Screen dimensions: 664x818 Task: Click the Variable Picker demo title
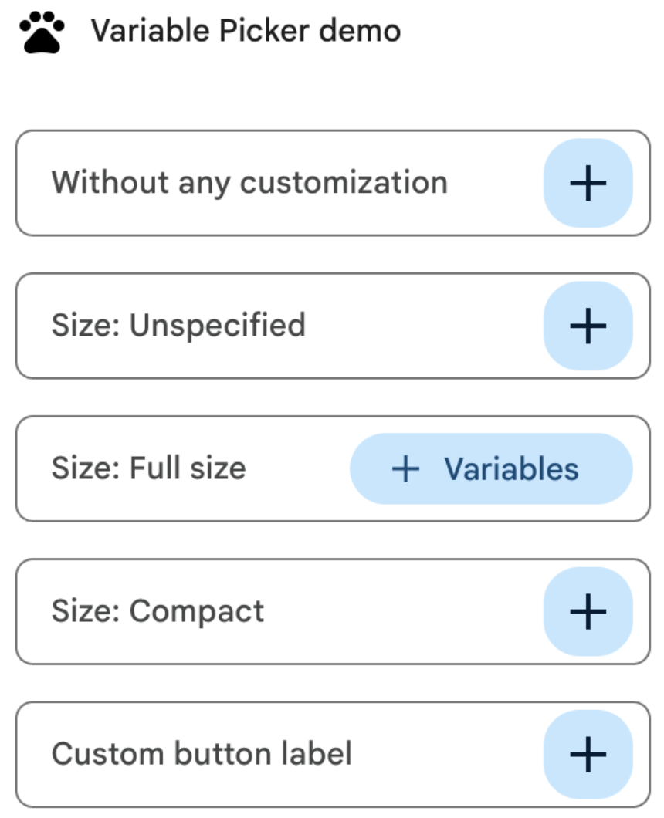click(246, 31)
